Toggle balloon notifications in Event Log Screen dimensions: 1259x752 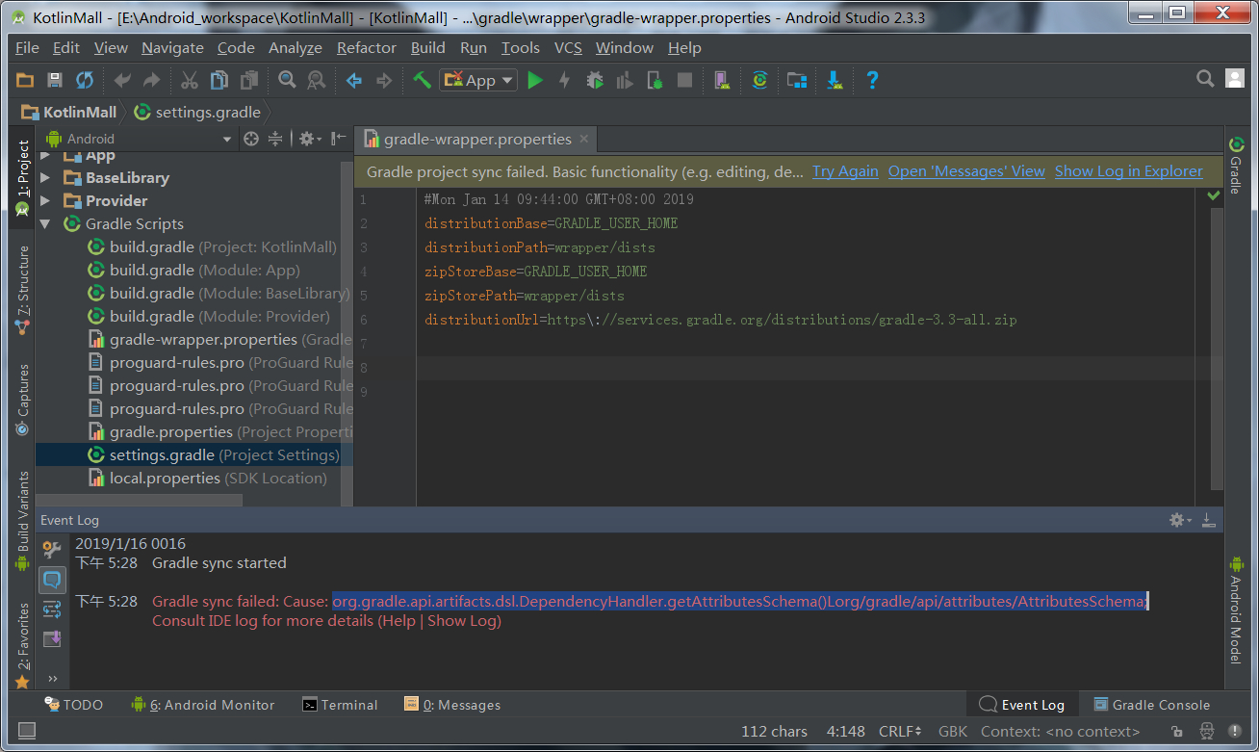point(52,580)
